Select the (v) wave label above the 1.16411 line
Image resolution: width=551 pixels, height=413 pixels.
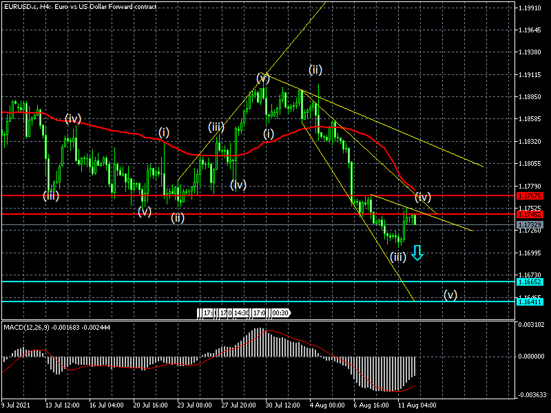click(450, 295)
